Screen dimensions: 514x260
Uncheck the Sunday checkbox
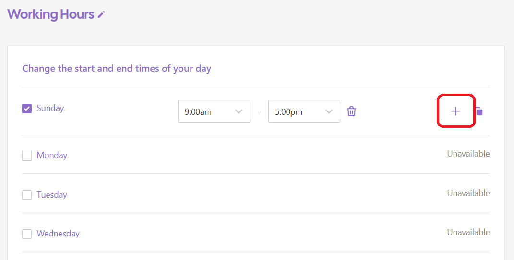[27, 109]
